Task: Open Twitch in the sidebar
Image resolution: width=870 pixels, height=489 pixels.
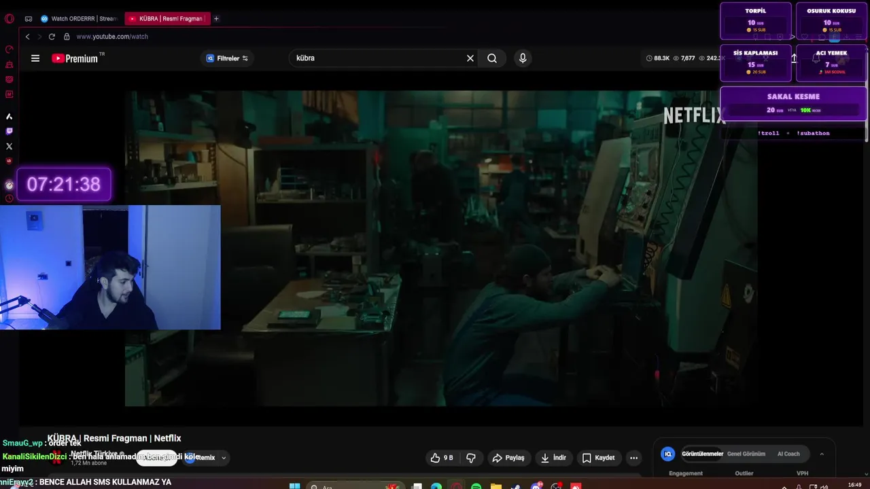Action: point(9,131)
